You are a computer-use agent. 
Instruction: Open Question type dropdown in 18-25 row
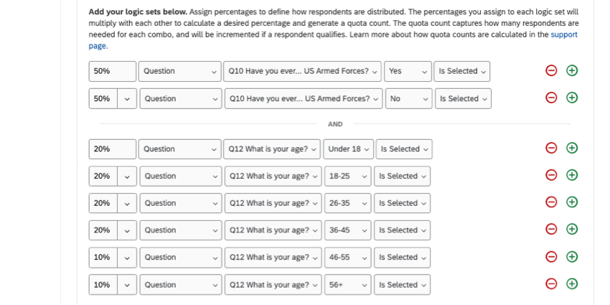(x=180, y=177)
